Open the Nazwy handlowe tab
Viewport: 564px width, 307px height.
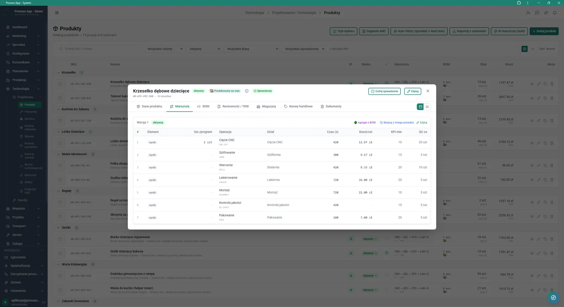298,106
